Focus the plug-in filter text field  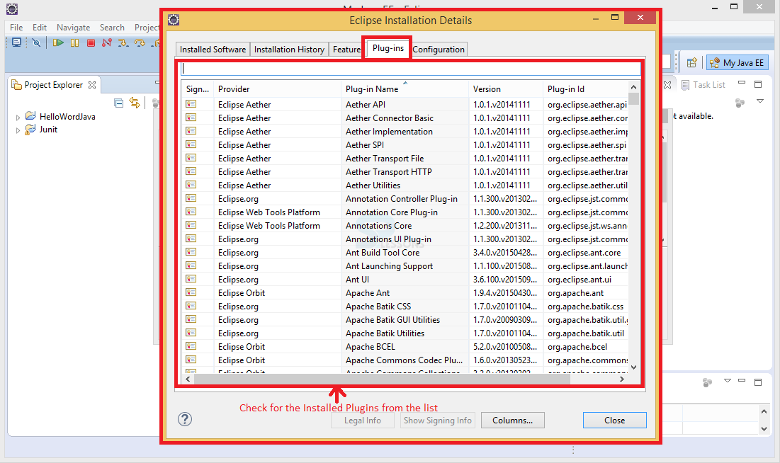[410, 69]
